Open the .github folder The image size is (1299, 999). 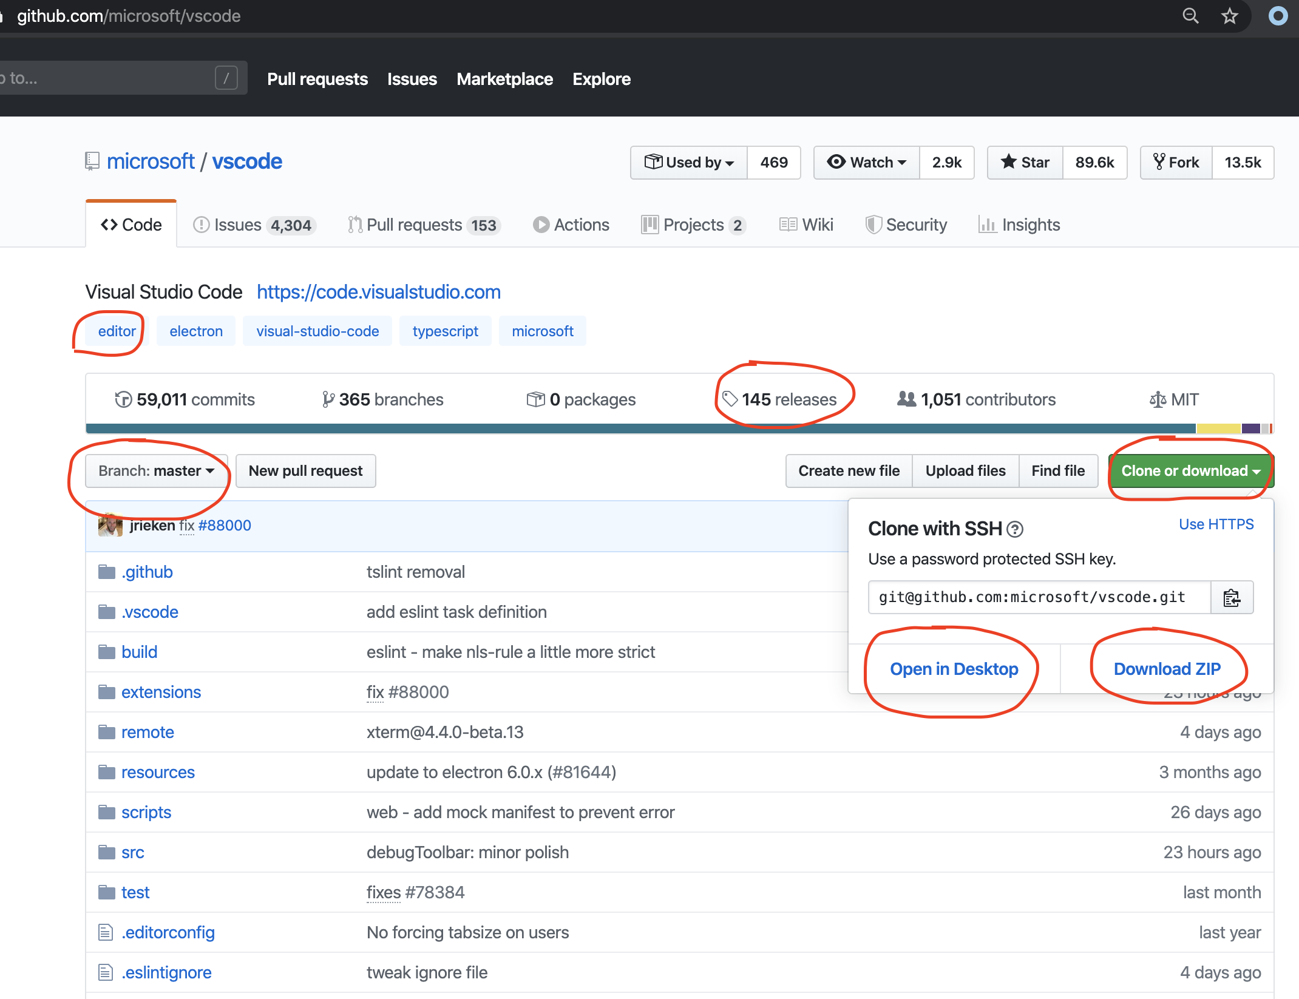pyautogui.click(x=147, y=572)
